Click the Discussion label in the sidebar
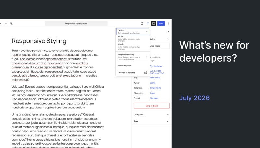The width and height of the screenshot is (260, 148). click(138, 93)
